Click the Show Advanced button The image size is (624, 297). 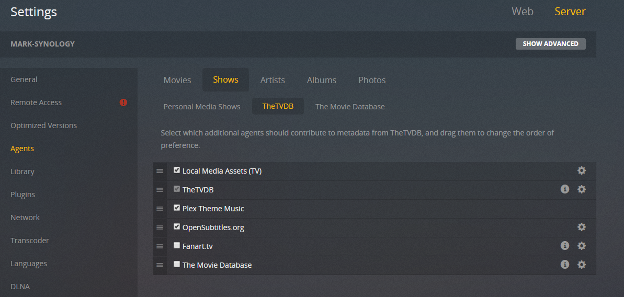(550, 44)
